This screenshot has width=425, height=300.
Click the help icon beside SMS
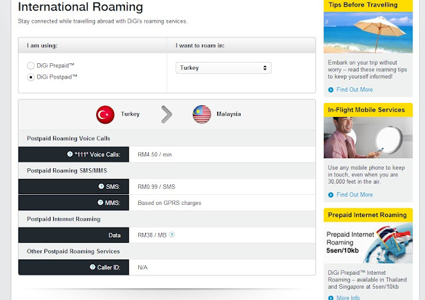(x=101, y=186)
